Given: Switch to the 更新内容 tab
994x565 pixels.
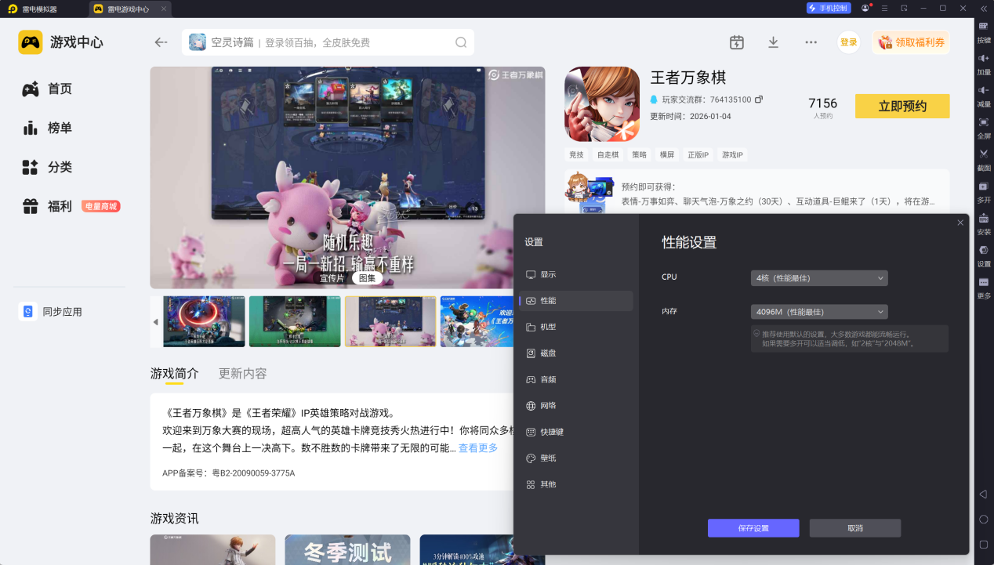Looking at the screenshot, I should coord(243,373).
